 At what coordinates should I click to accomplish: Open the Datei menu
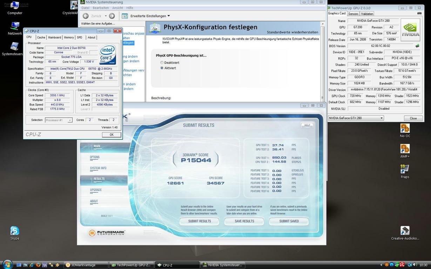tap(85, 8)
